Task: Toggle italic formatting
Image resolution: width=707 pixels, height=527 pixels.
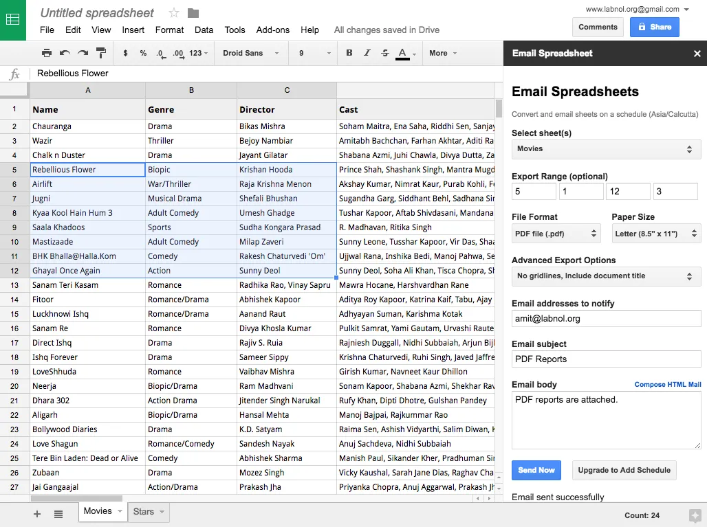Action: tap(366, 53)
